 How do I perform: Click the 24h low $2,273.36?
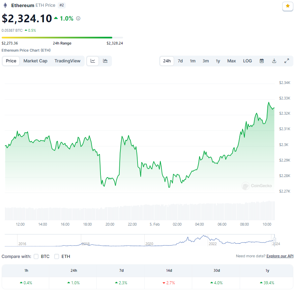(10, 43)
